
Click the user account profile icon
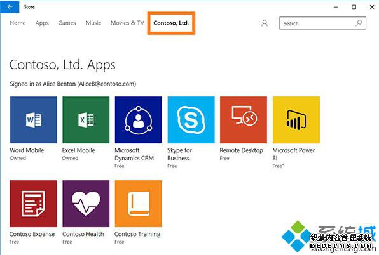pyautogui.click(x=265, y=23)
